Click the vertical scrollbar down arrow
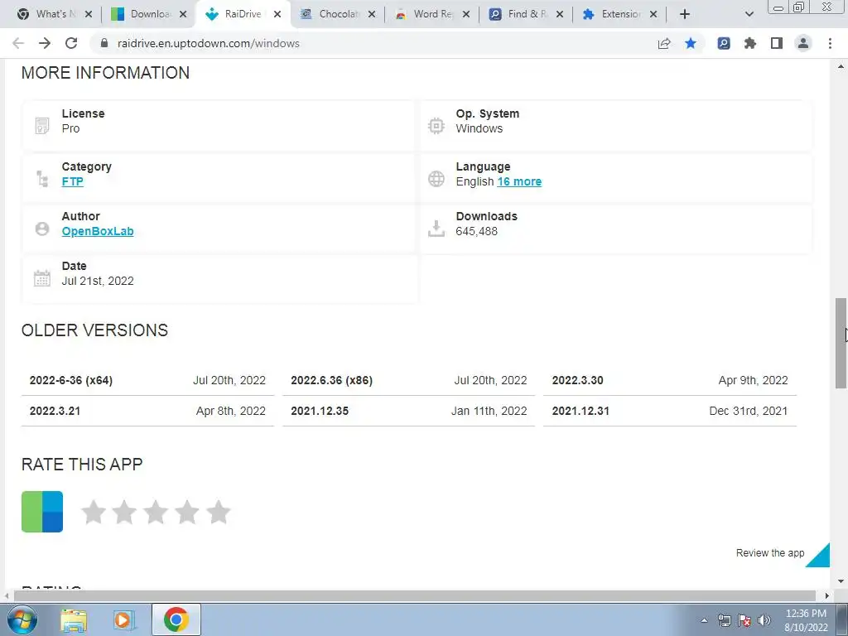The image size is (848, 636). pos(841,581)
